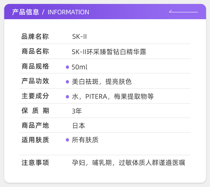Click the 日本 origin value

coord(79,126)
